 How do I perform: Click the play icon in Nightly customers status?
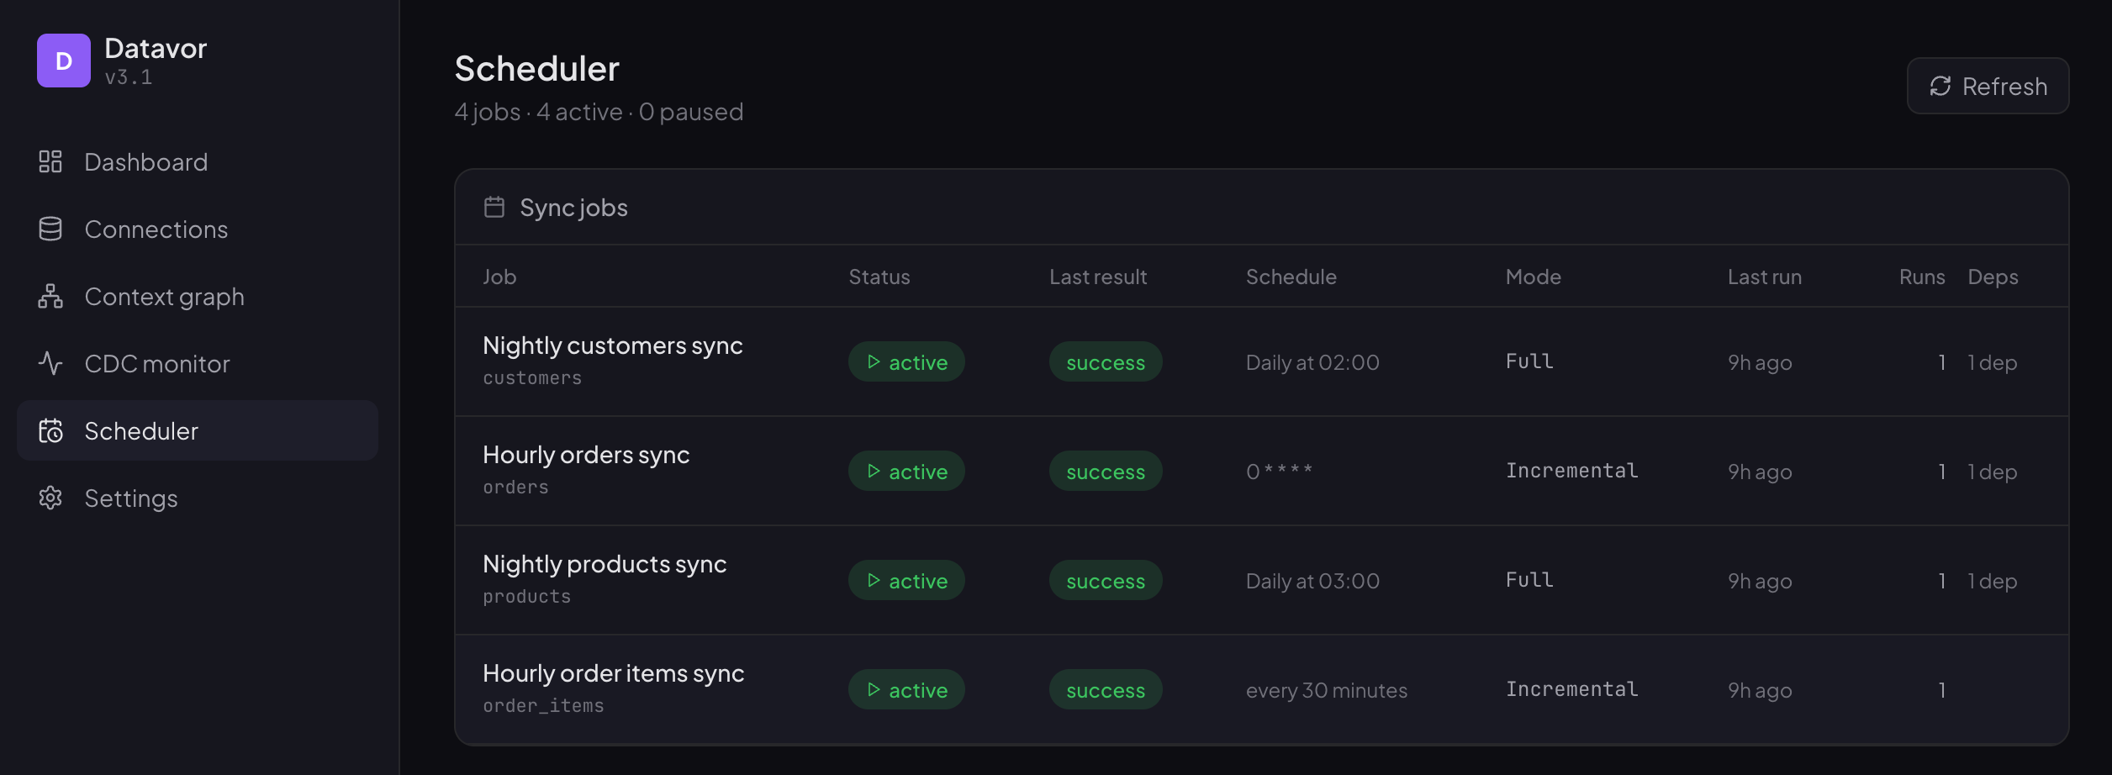click(874, 361)
